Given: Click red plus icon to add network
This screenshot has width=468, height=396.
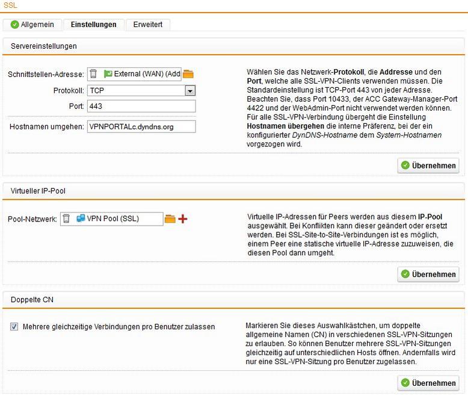Looking at the screenshot, I should (x=183, y=218).
